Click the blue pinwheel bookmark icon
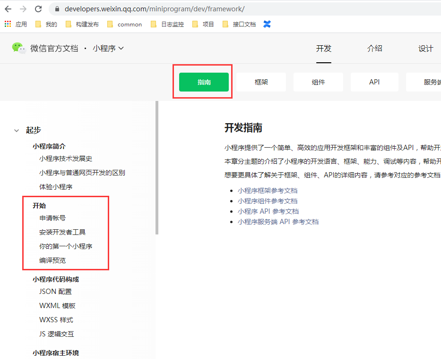The image size is (441, 359). tap(267, 24)
